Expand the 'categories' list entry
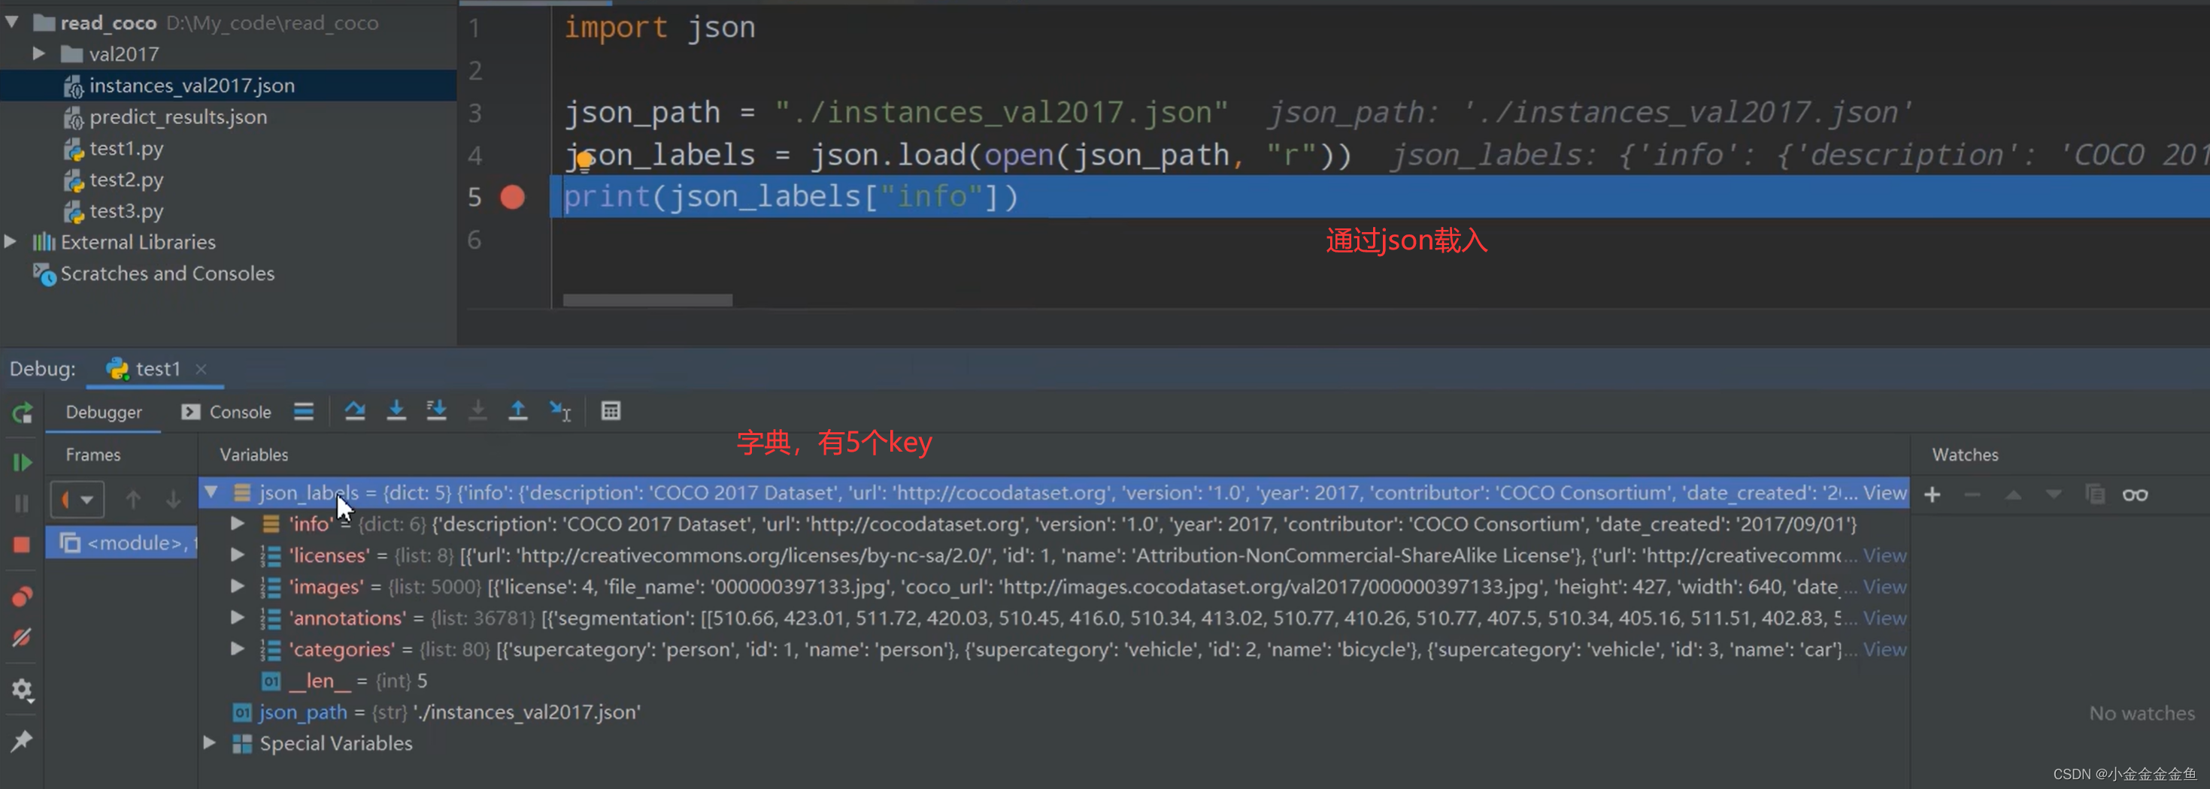The width and height of the screenshot is (2210, 789). pos(238,649)
